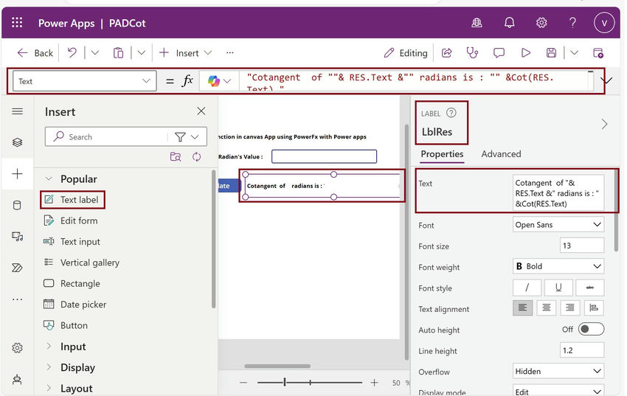Expand the Display section

(49, 367)
